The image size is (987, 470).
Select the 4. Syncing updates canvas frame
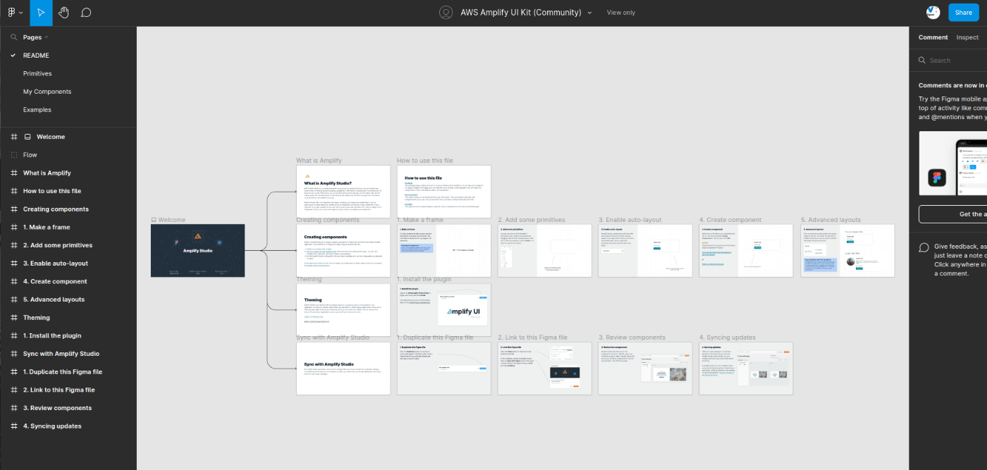tap(746, 369)
